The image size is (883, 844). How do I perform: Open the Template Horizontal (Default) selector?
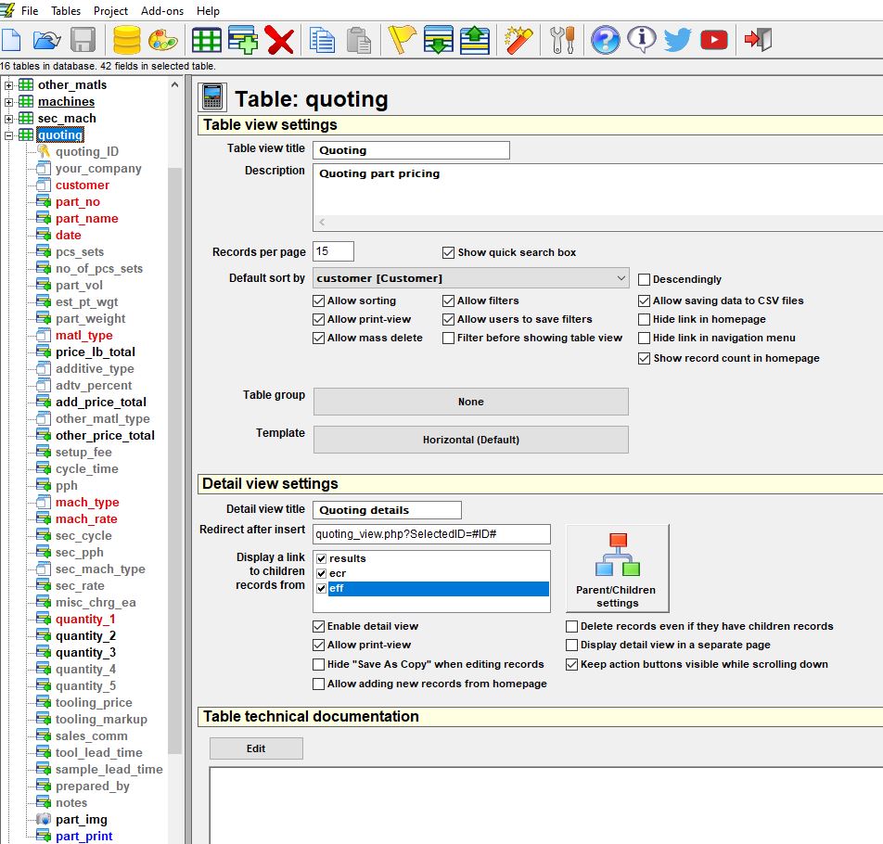click(x=471, y=440)
